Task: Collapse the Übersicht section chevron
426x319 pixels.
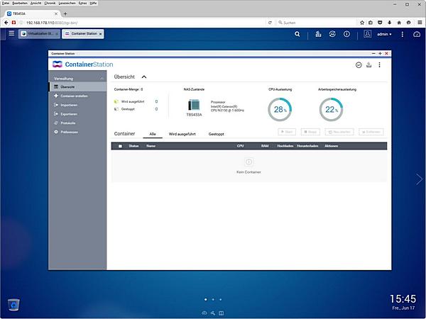Action: click(x=144, y=77)
